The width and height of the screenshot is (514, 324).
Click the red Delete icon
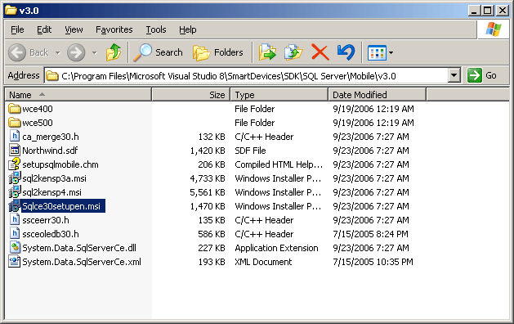pos(320,52)
